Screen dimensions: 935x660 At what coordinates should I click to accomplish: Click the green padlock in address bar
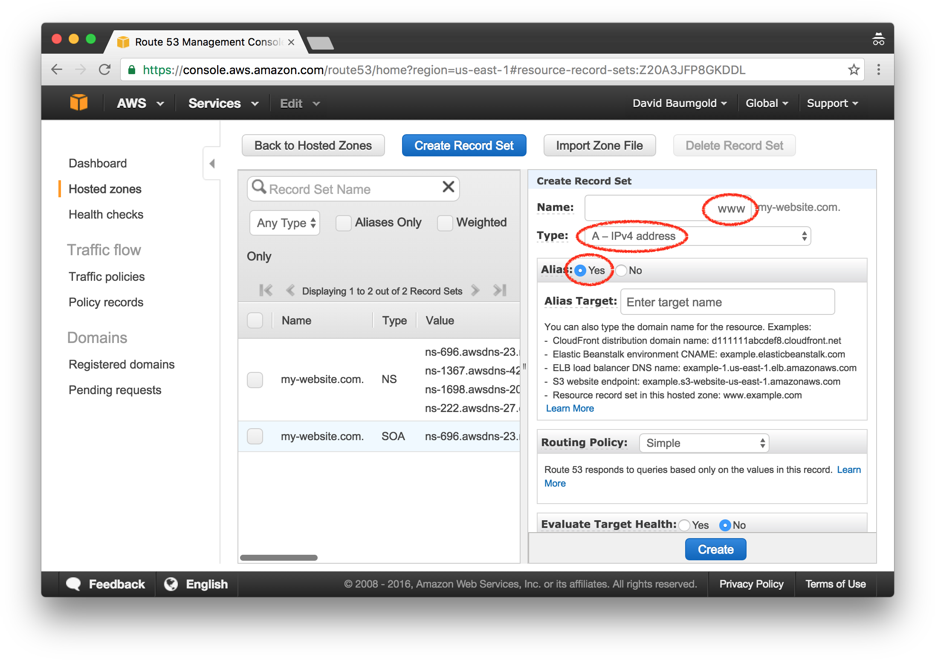pos(132,70)
